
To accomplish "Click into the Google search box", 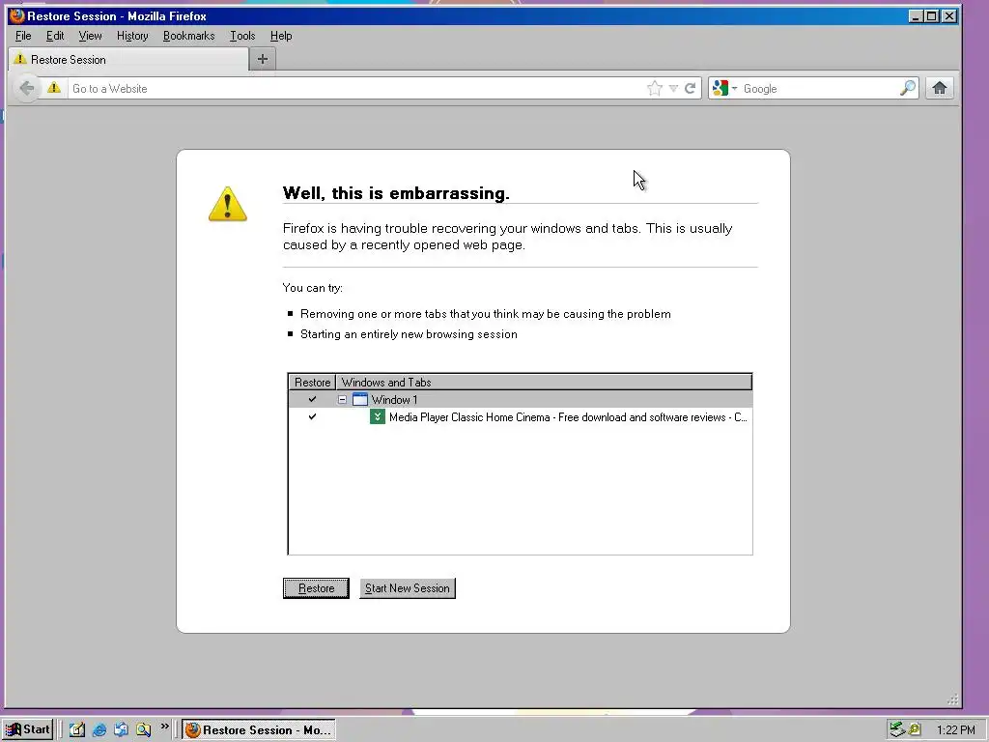I will coord(819,88).
